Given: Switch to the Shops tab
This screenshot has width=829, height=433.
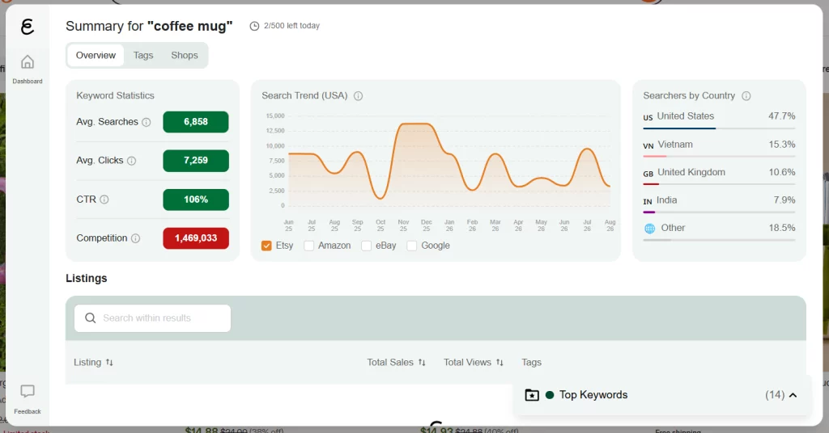Looking at the screenshot, I should 185,56.
